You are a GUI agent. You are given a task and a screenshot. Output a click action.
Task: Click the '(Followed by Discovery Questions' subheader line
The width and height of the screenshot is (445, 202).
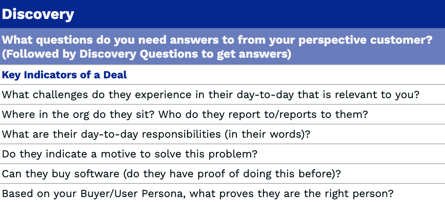tap(147, 54)
